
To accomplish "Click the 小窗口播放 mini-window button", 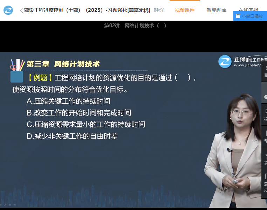I will pyautogui.click(x=249, y=16).
